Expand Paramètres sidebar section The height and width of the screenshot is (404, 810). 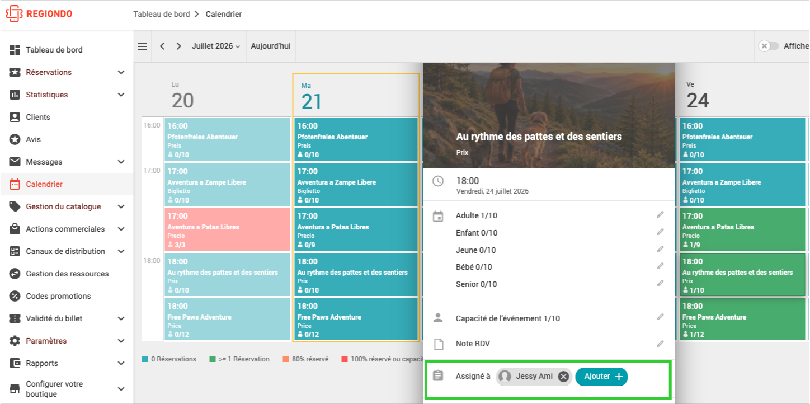click(x=121, y=341)
